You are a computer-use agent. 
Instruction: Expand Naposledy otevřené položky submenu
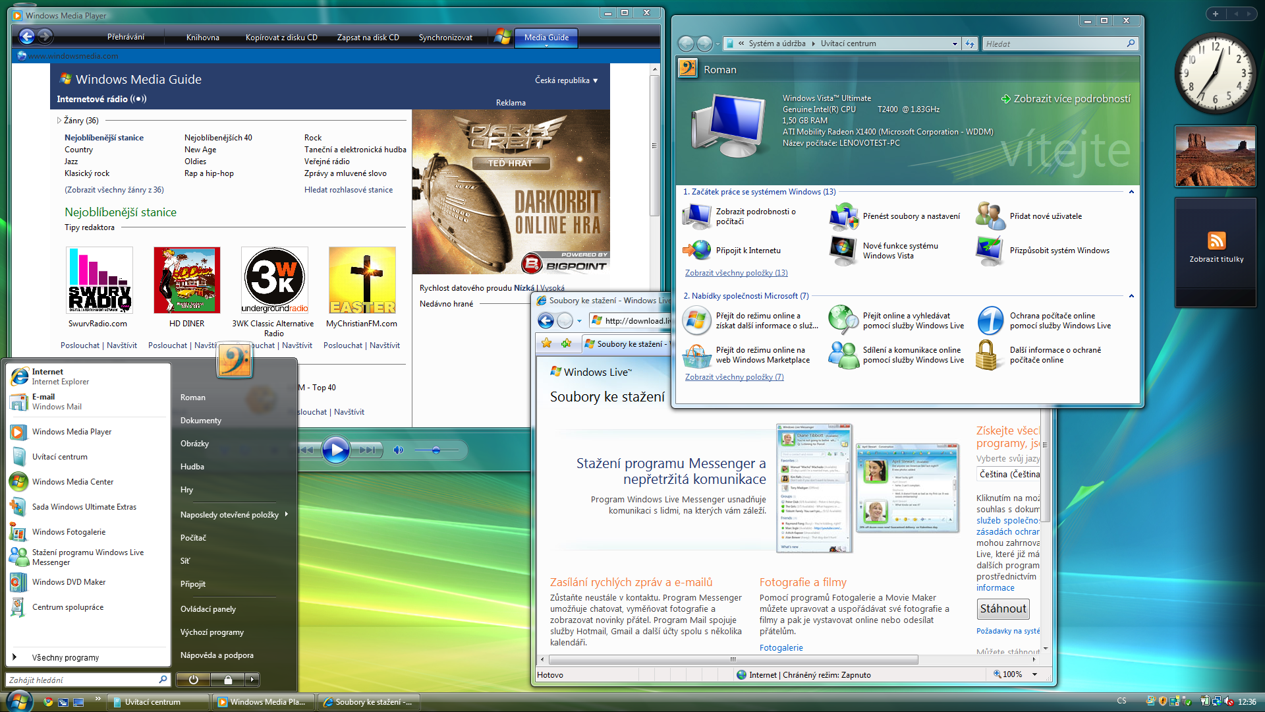click(234, 515)
